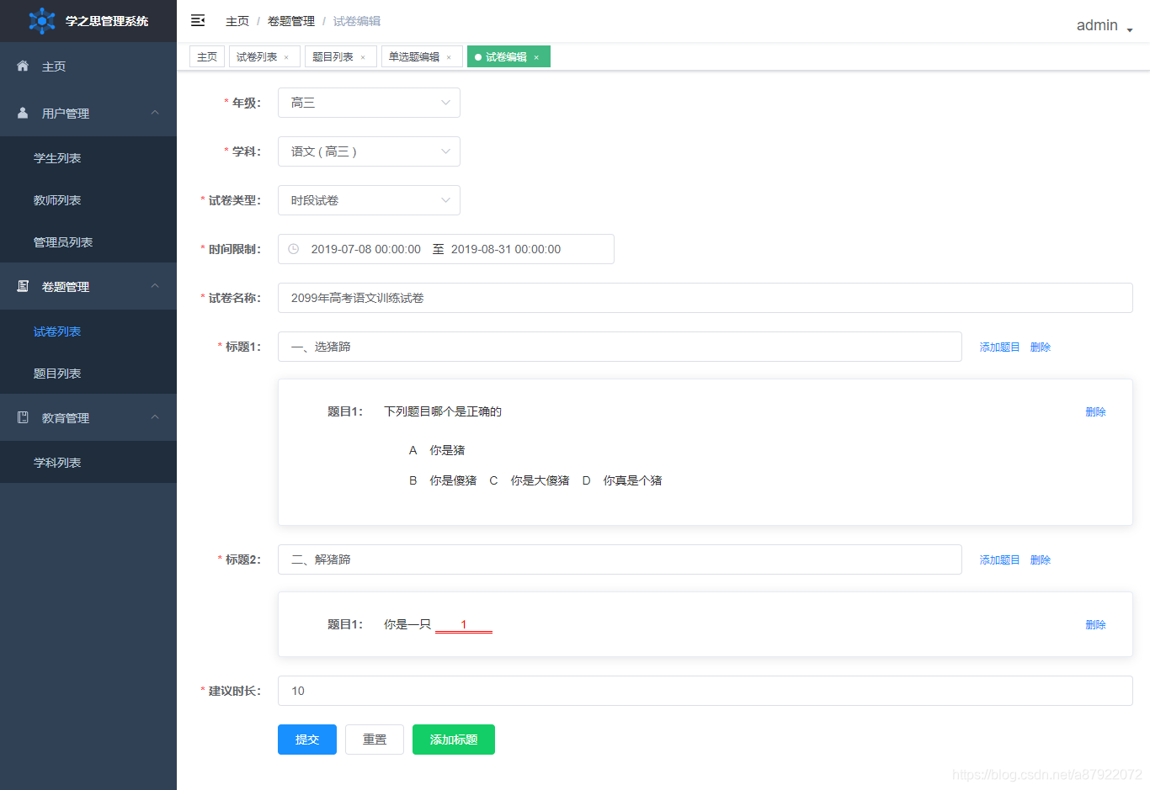Open the admin user dropdown
Screen dimensions: 1150x790
pyautogui.click(x=1105, y=25)
